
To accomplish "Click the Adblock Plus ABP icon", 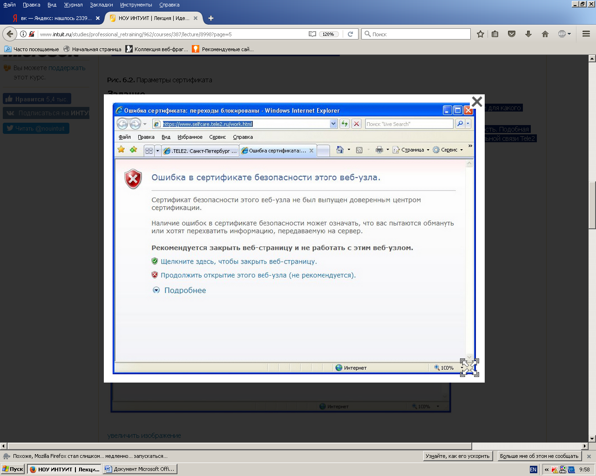I will (x=562, y=34).
